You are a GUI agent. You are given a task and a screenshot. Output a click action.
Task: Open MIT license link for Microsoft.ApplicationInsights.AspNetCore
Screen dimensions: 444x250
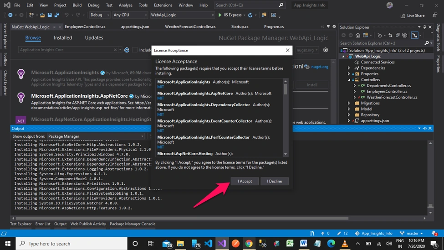[x=161, y=98]
